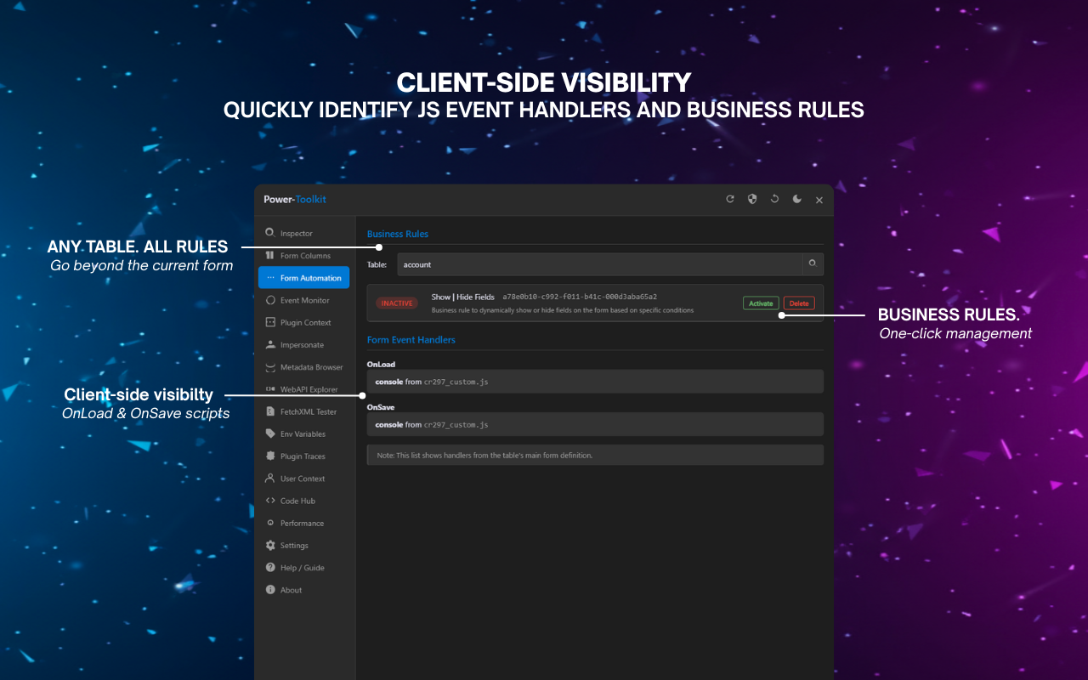Image resolution: width=1088 pixels, height=680 pixels.
Task: Click the Metadata Browser icon in the sidebar
Action: point(270,367)
